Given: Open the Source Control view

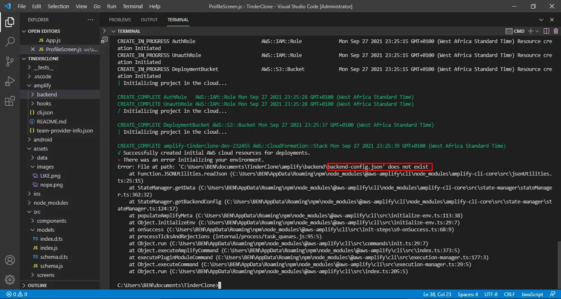Looking at the screenshot, I should [x=10, y=62].
